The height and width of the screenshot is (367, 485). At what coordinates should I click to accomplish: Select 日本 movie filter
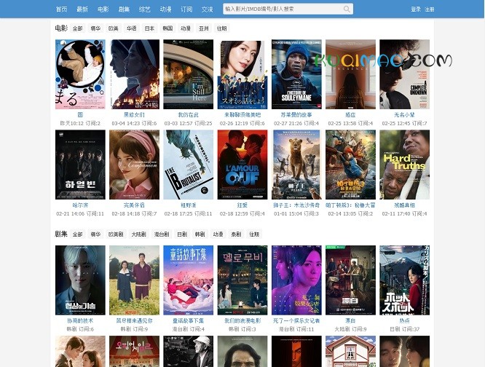(x=149, y=28)
